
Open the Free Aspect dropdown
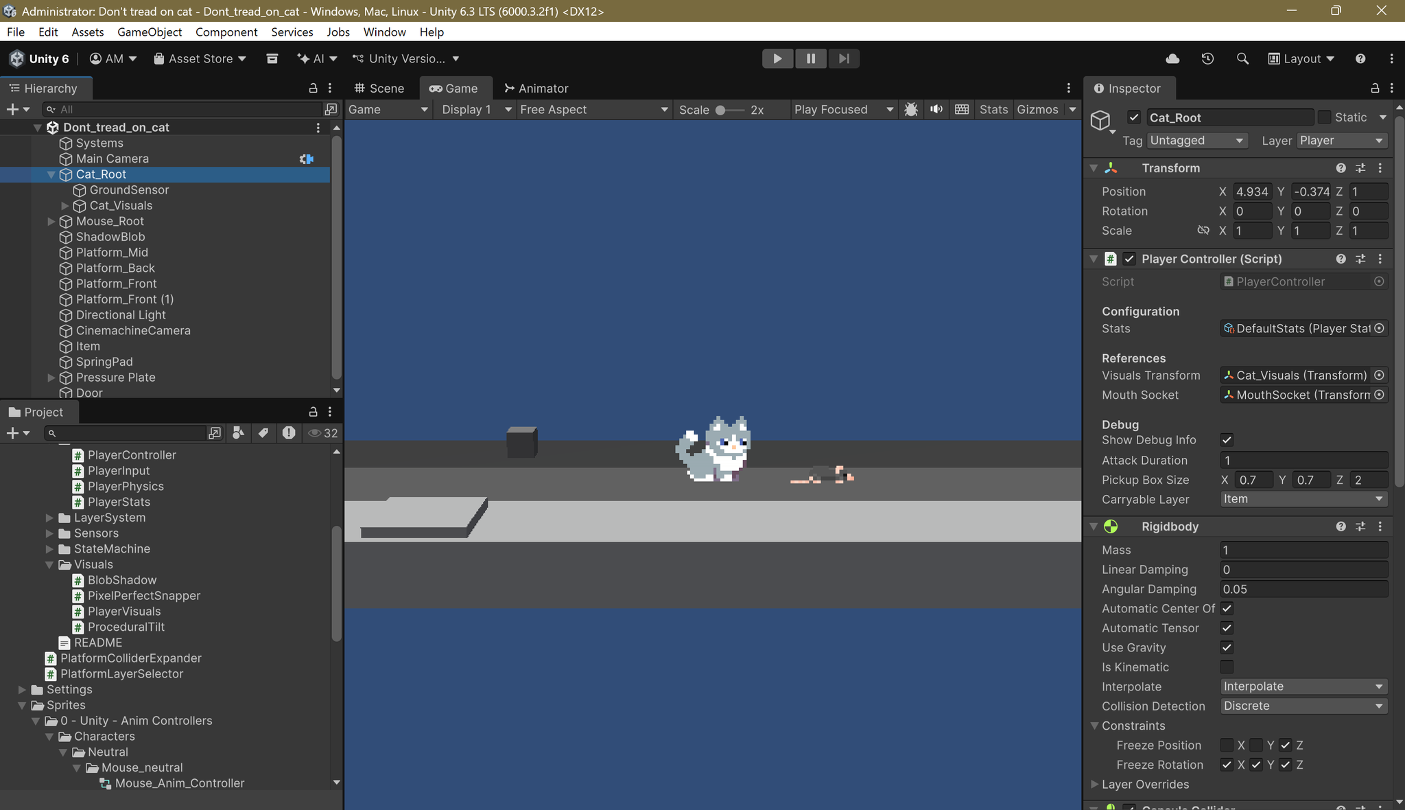tap(593, 110)
